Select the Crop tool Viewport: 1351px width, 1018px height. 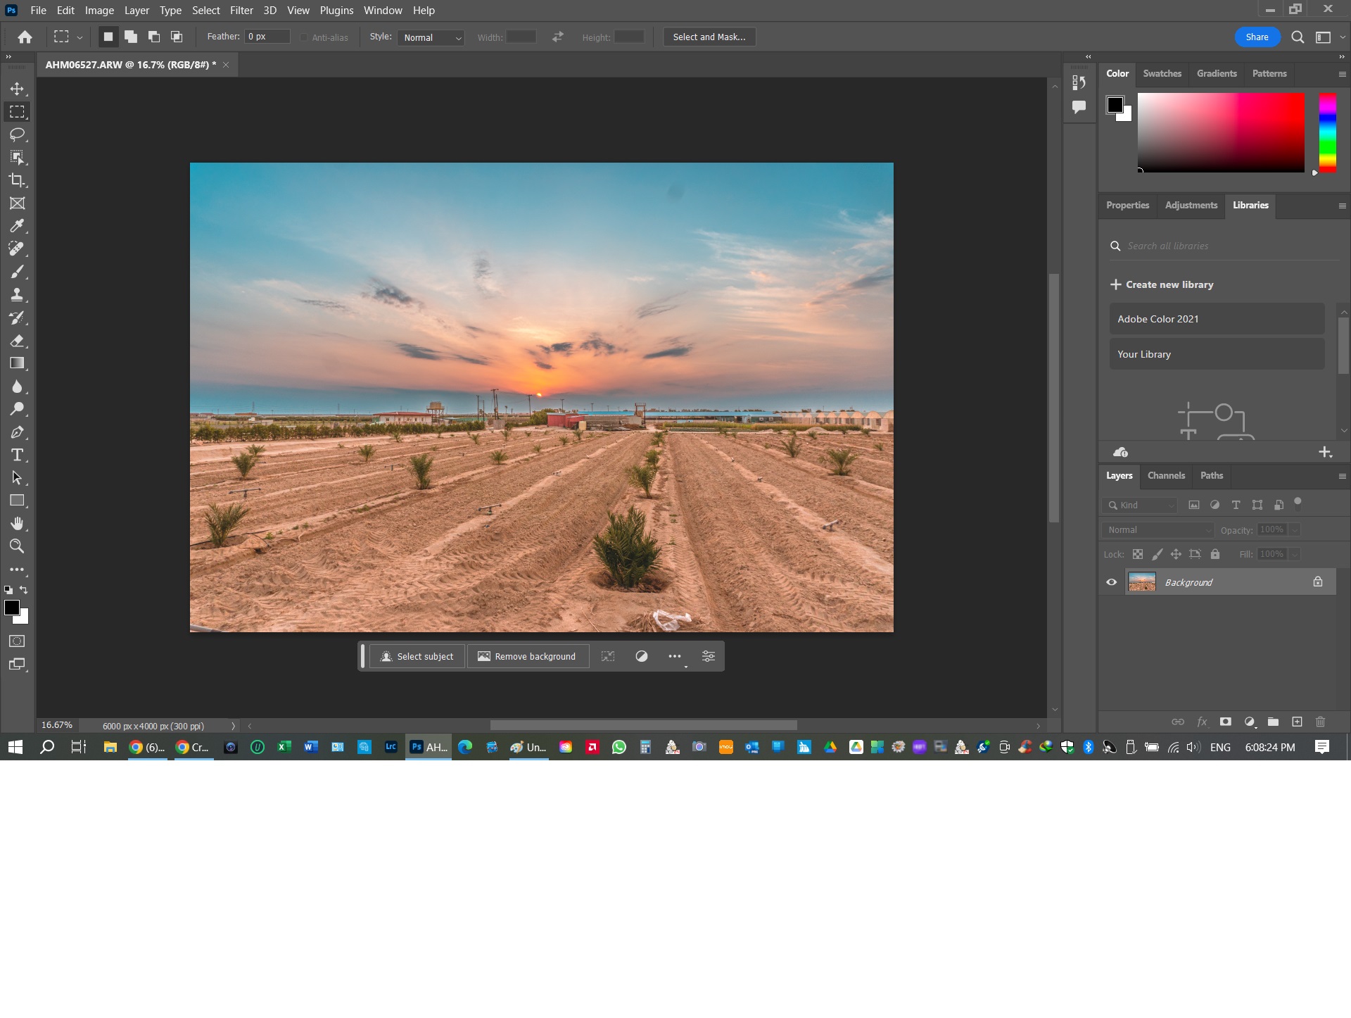(18, 181)
